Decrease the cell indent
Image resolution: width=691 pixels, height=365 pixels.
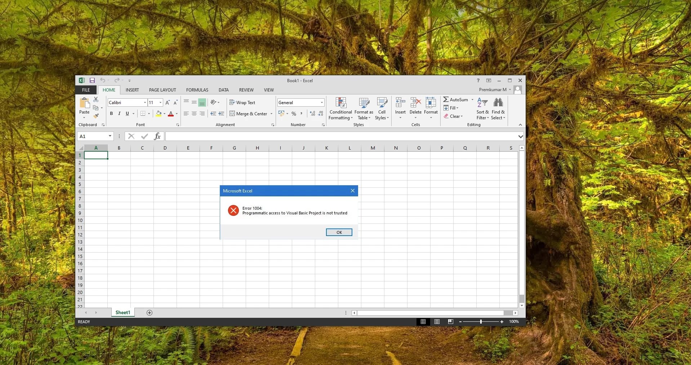pos(213,113)
